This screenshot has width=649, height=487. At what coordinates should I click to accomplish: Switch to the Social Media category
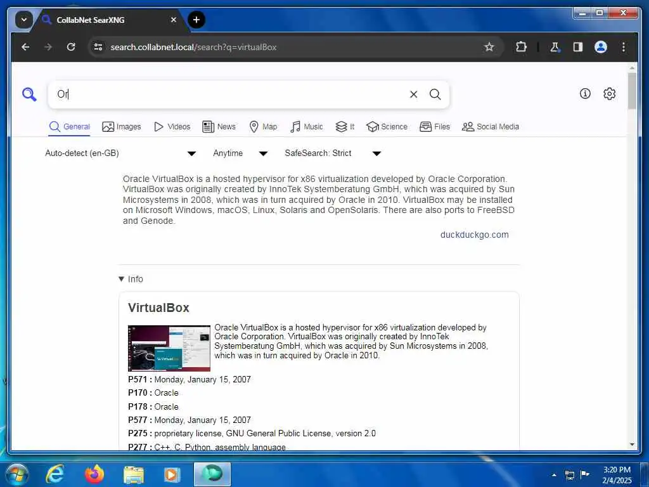click(x=490, y=127)
